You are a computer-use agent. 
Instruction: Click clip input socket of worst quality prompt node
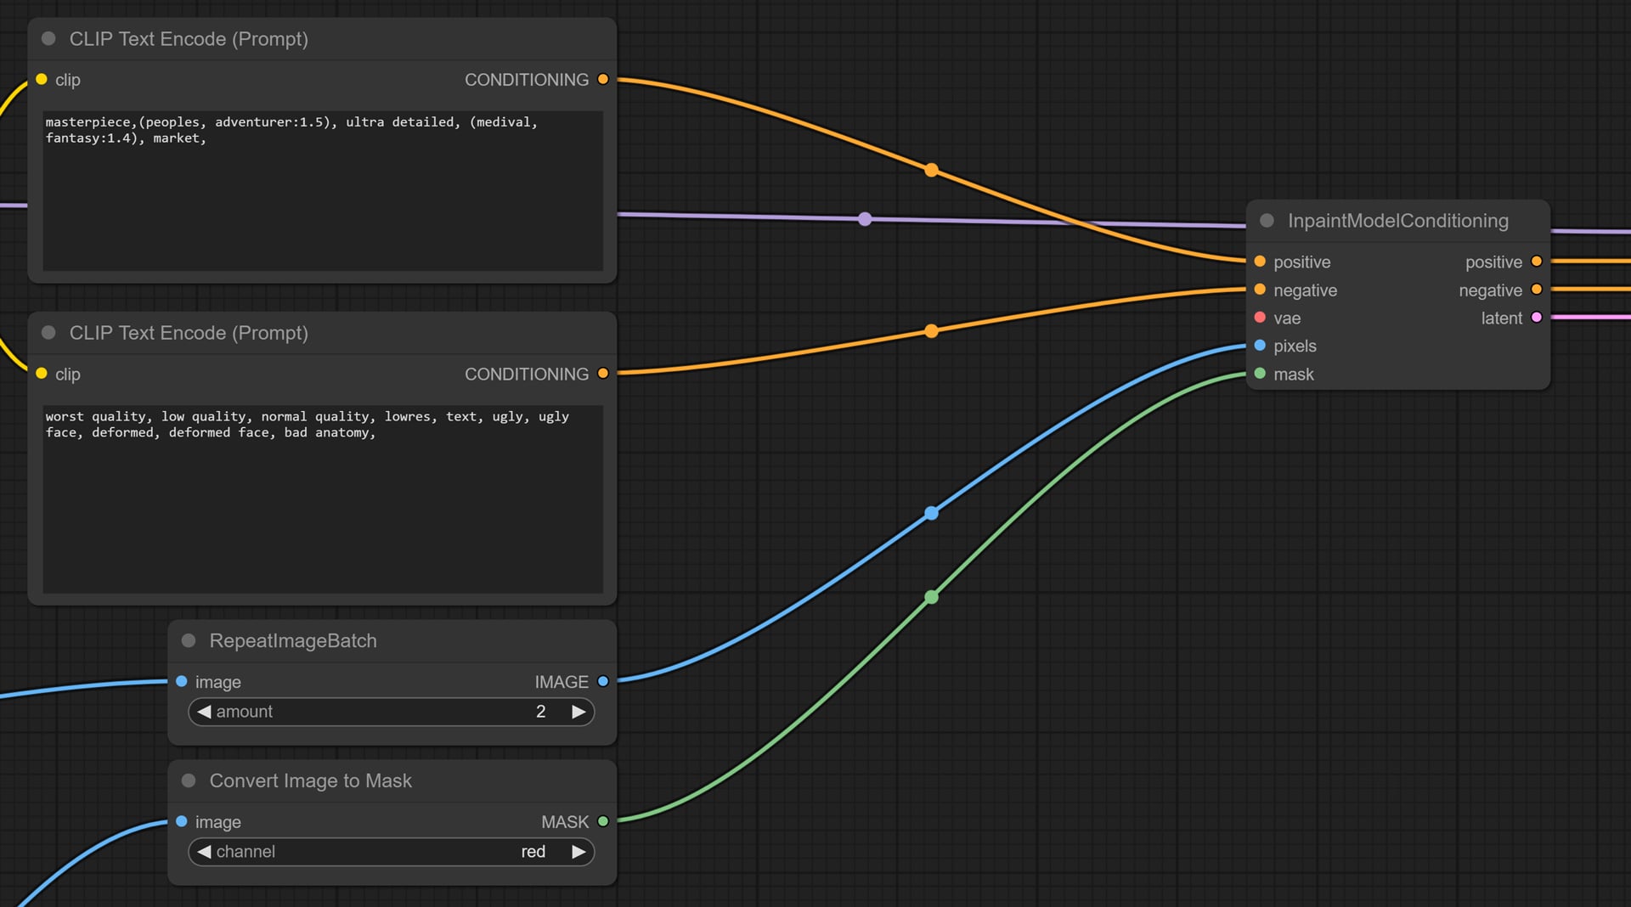(x=42, y=374)
